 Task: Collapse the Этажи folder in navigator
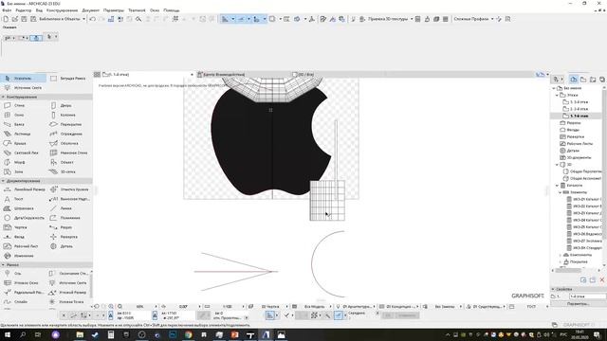pyautogui.click(x=557, y=95)
